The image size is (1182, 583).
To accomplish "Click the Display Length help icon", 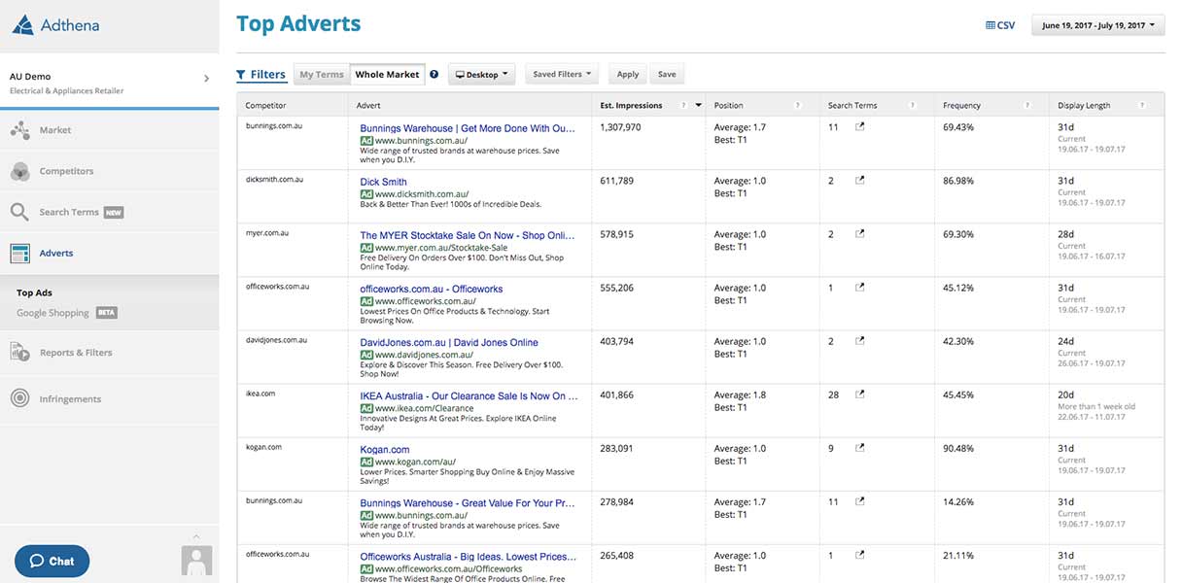I will tap(1142, 105).
